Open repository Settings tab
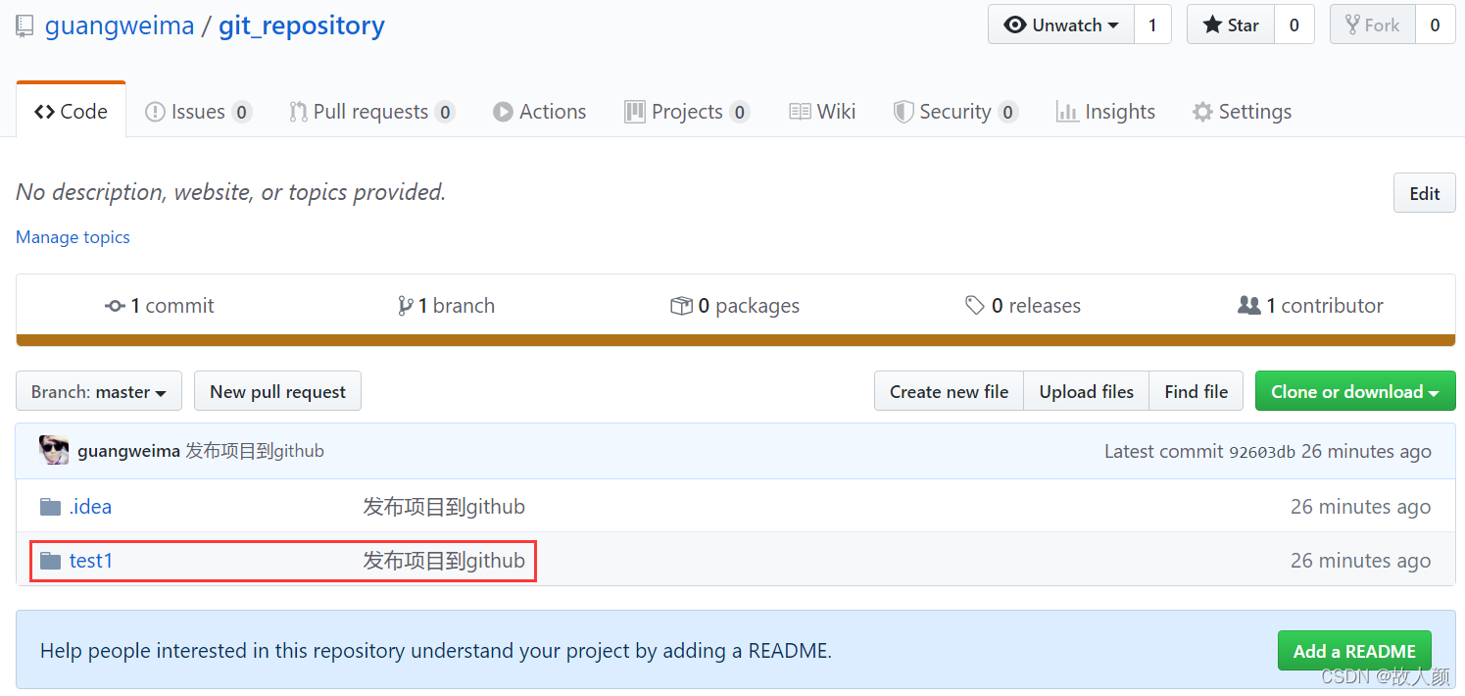Image resolution: width=1465 pixels, height=696 pixels. tap(1242, 112)
